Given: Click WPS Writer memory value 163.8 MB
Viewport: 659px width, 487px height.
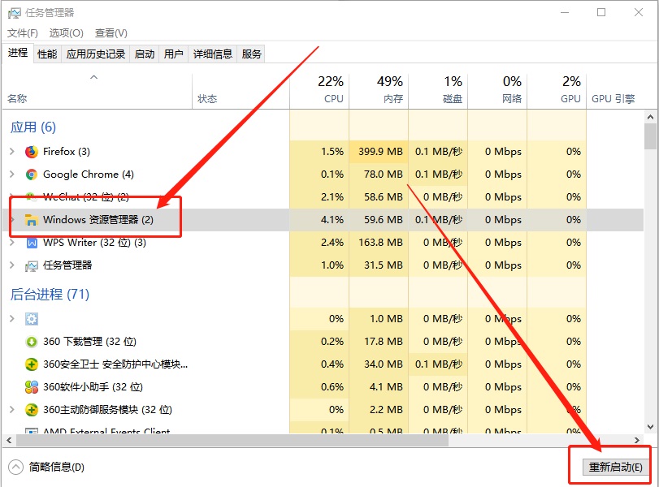Looking at the screenshot, I should coord(380,242).
